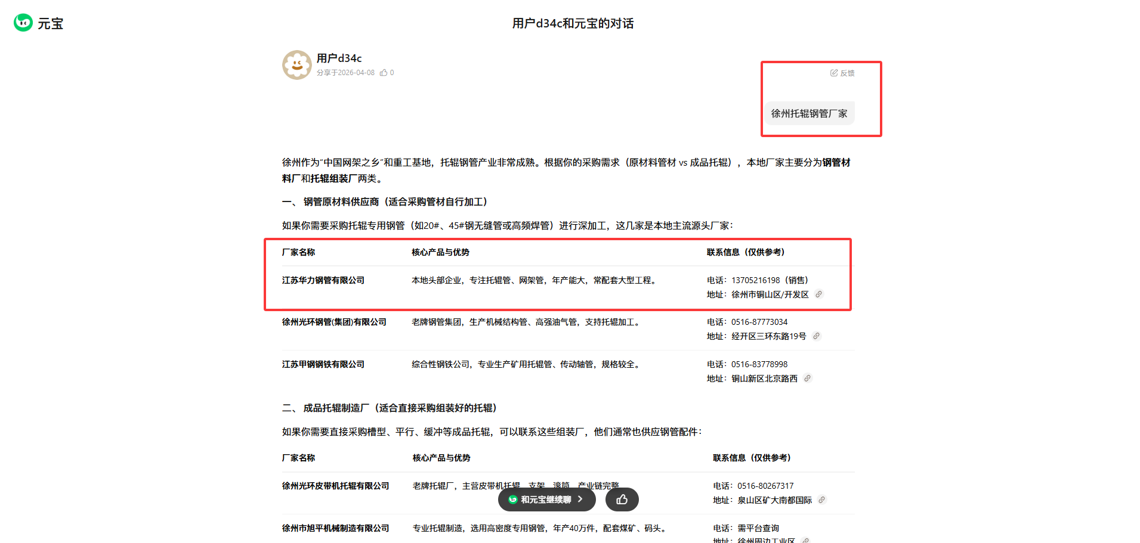Image resolution: width=1140 pixels, height=543 pixels.
Task: Click the address text 铜山新区北京路西
Action: 764,378
